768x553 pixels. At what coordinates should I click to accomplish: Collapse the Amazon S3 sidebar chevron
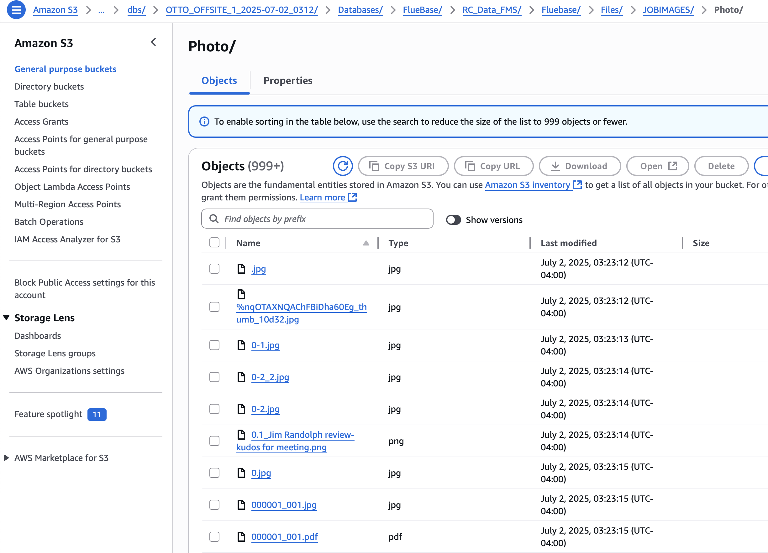click(x=153, y=42)
